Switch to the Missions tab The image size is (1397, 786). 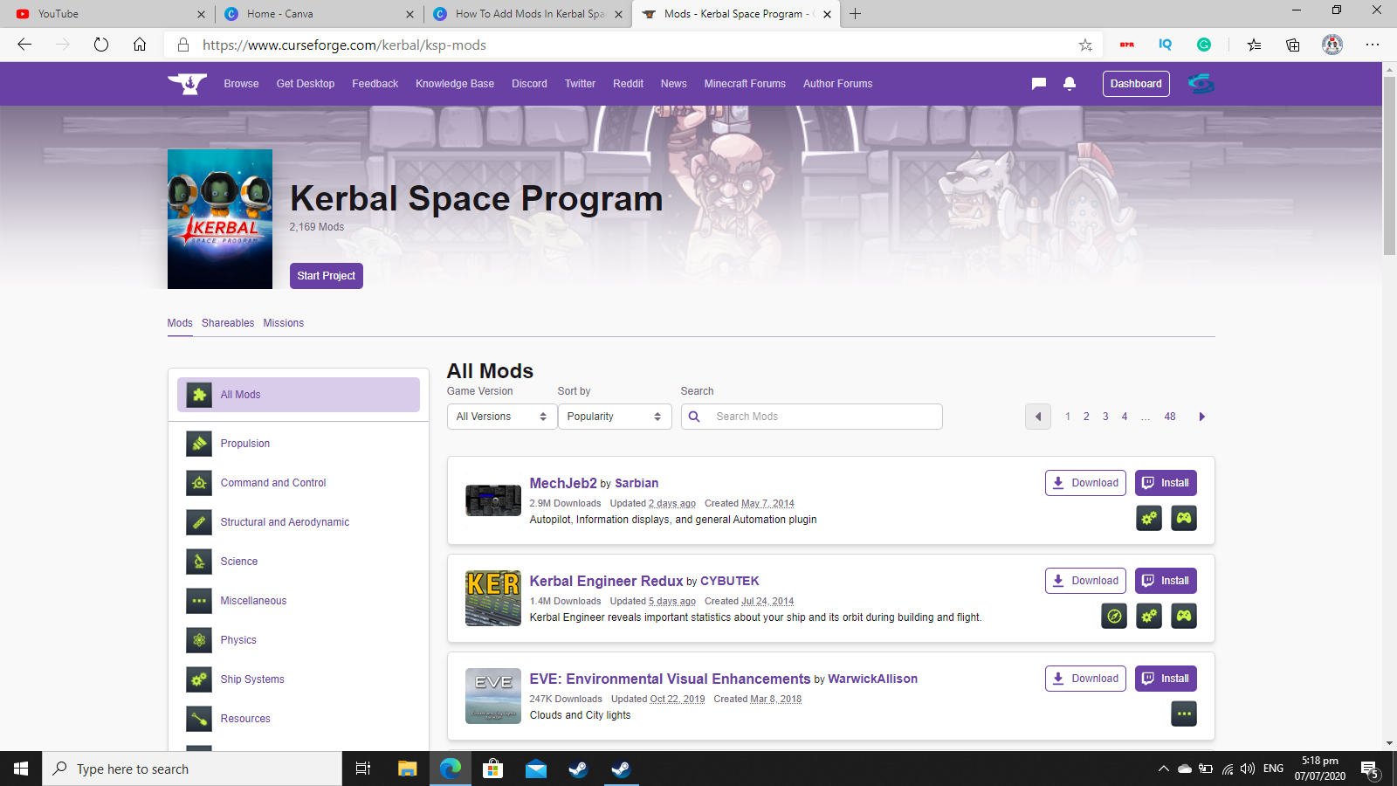[x=284, y=323]
